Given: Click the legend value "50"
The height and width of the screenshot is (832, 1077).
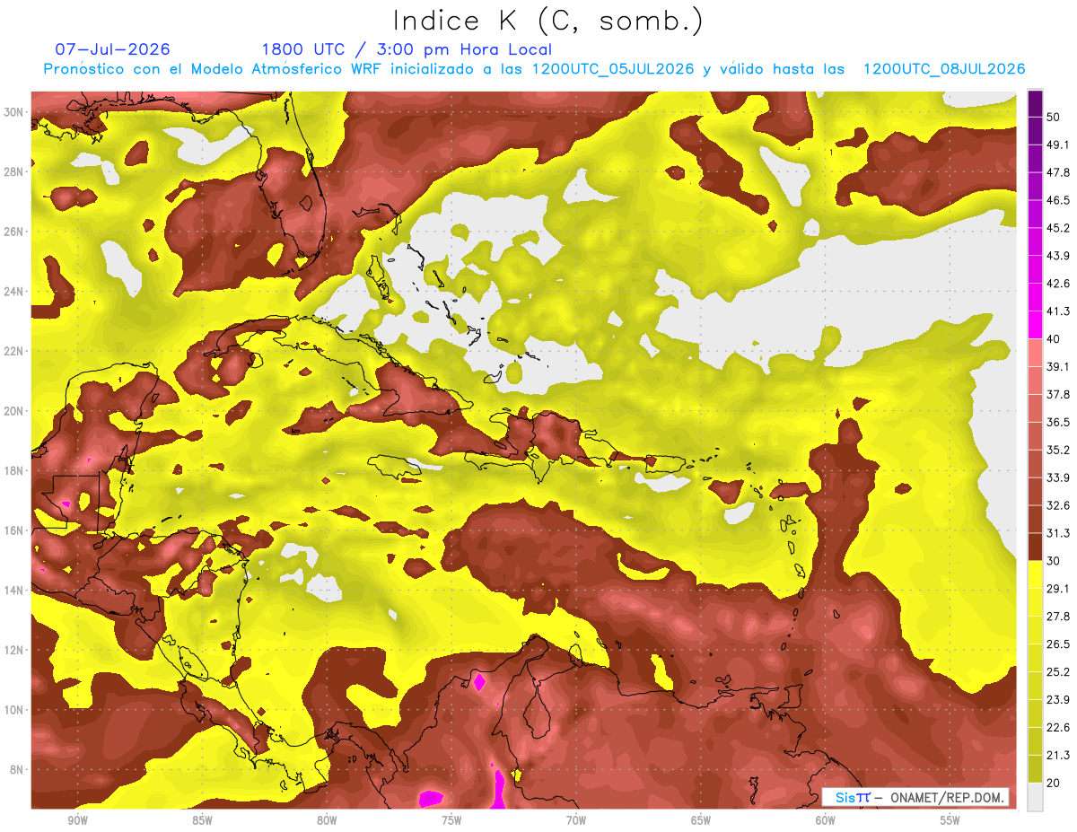Looking at the screenshot, I should point(1055,118).
